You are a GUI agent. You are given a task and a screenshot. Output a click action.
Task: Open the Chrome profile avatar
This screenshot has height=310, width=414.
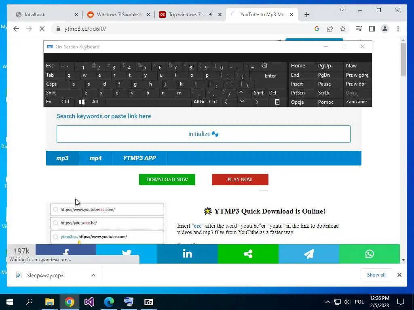pos(385,29)
